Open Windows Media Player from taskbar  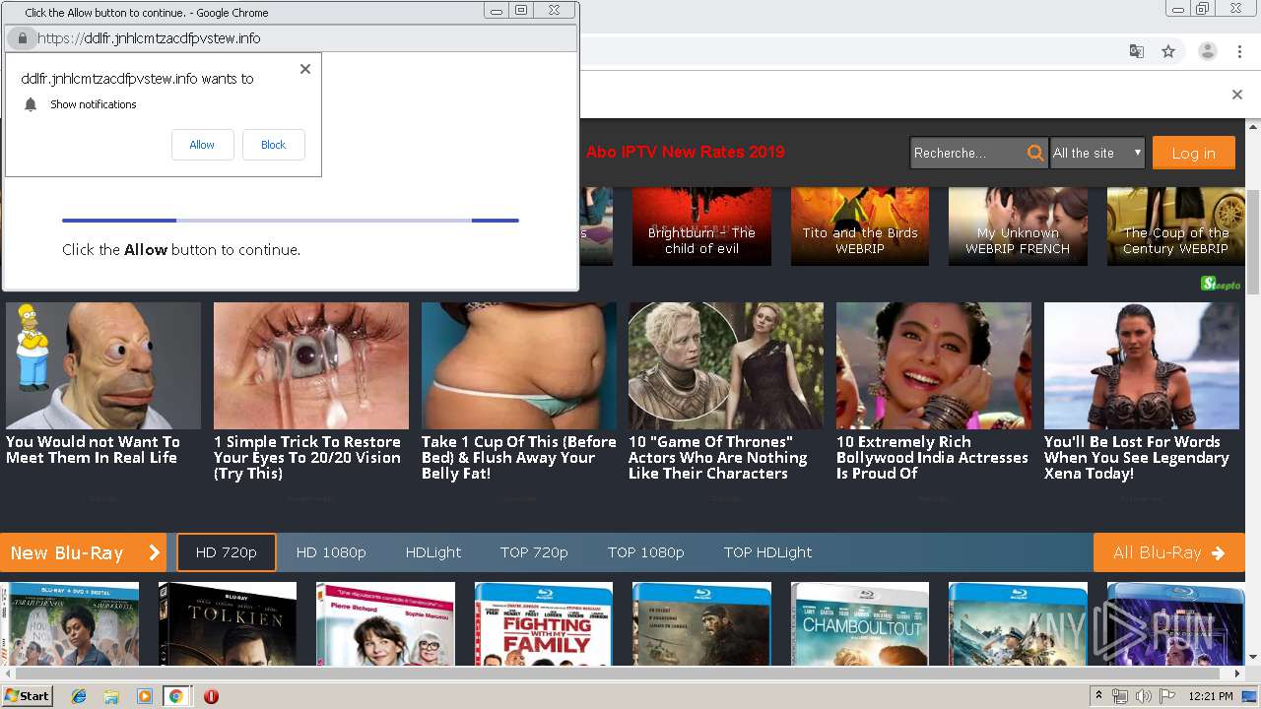coord(145,696)
